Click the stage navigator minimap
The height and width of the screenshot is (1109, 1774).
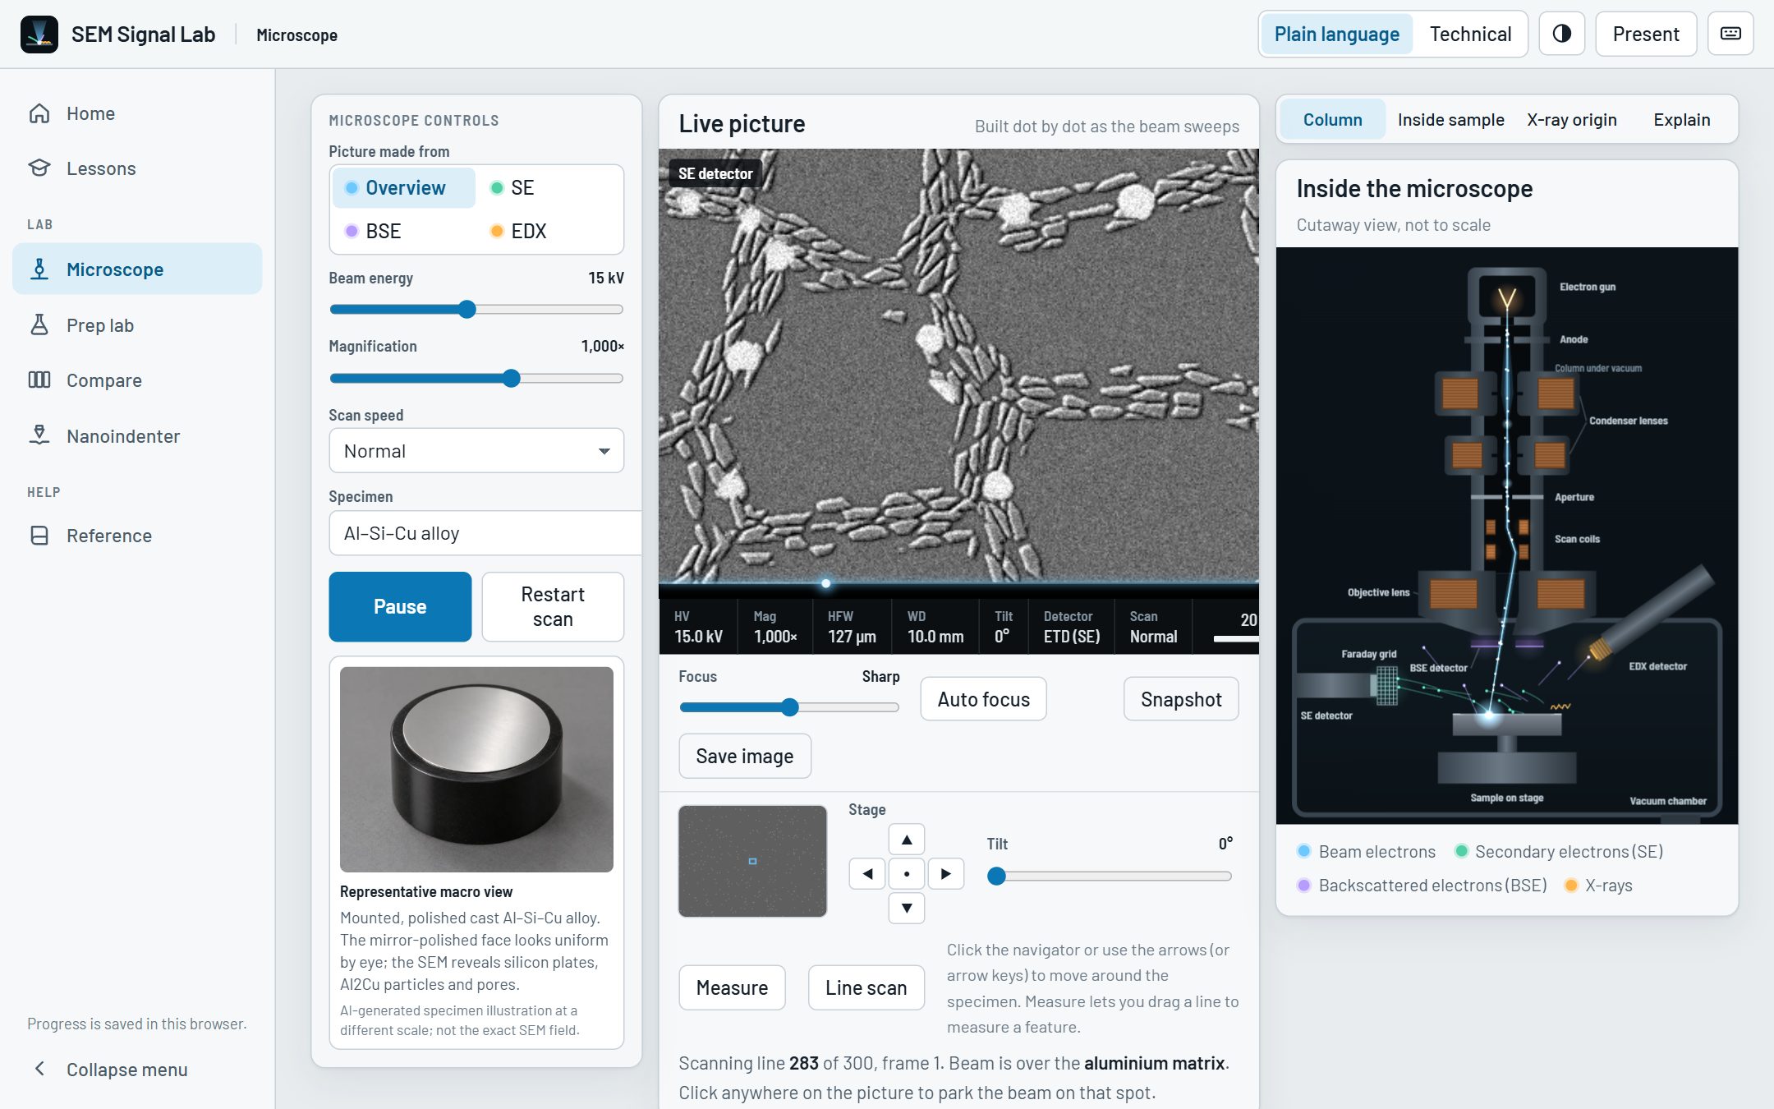click(x=752, y=861)
